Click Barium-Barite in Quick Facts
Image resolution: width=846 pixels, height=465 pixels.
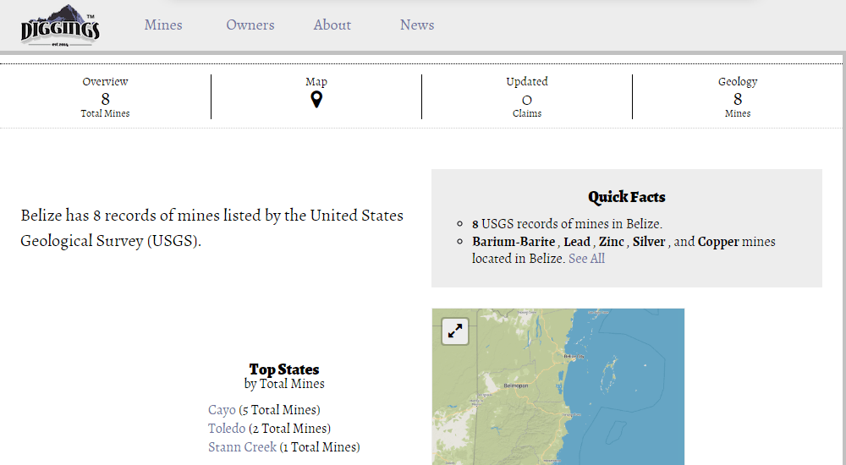[x=514, y=242]
